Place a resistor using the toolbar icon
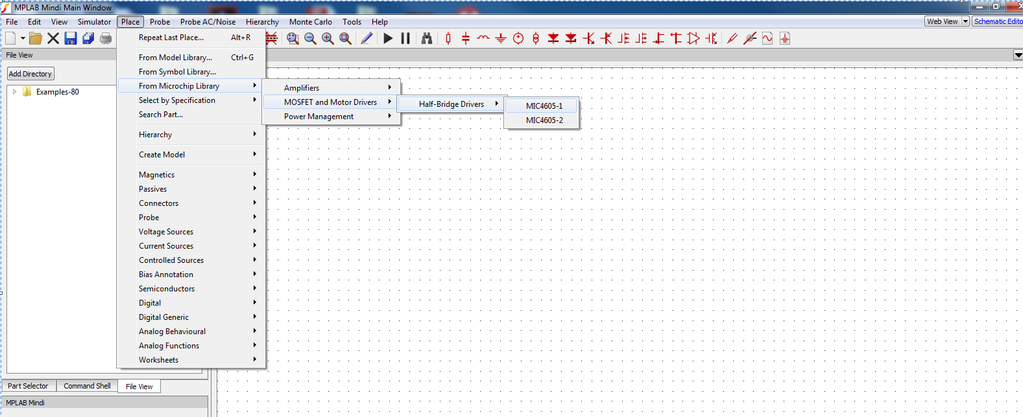 [448, 38]
